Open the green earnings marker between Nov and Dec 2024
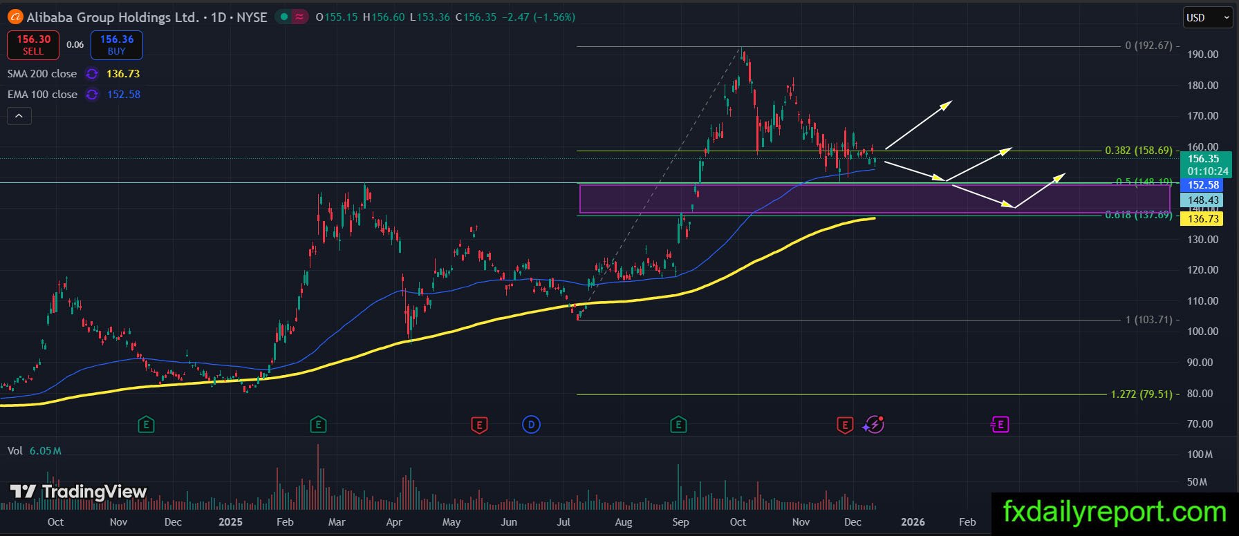 (x=146, y=424)
